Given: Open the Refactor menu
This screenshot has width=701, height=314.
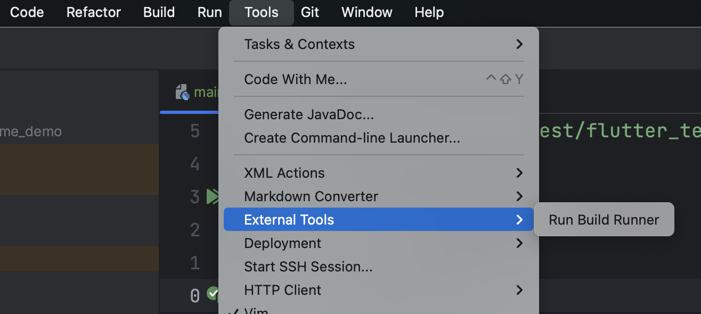Looking at the screenshot, I should (94, 12).
